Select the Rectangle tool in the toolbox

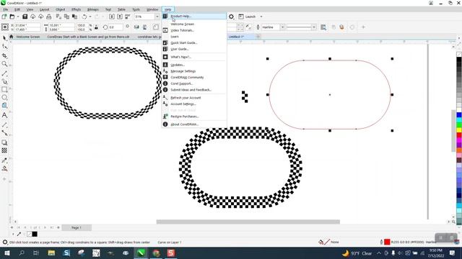pyautogui.click(x=4, y=89)
